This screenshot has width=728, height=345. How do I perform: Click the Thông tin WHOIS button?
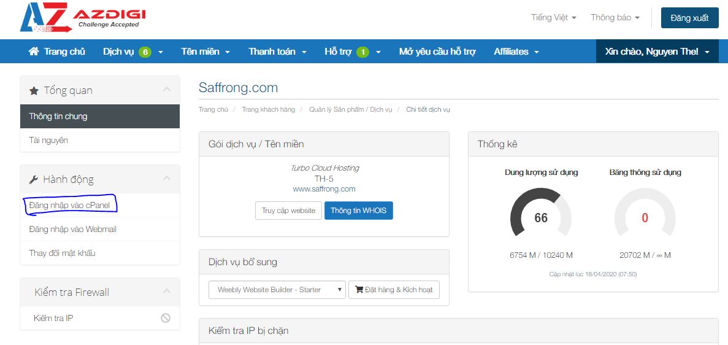tap(358, 211)
